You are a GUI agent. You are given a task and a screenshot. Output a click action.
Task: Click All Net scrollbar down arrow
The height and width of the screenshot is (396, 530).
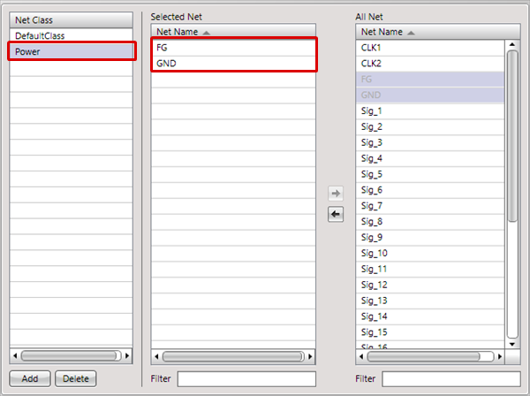(512, 343)
